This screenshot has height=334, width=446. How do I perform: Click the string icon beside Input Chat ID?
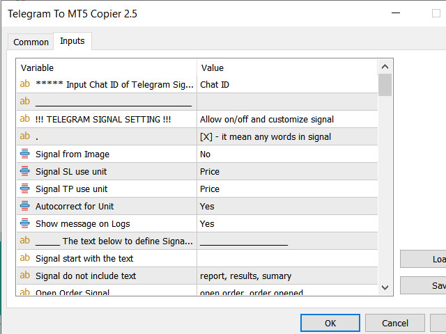(25, 84)
